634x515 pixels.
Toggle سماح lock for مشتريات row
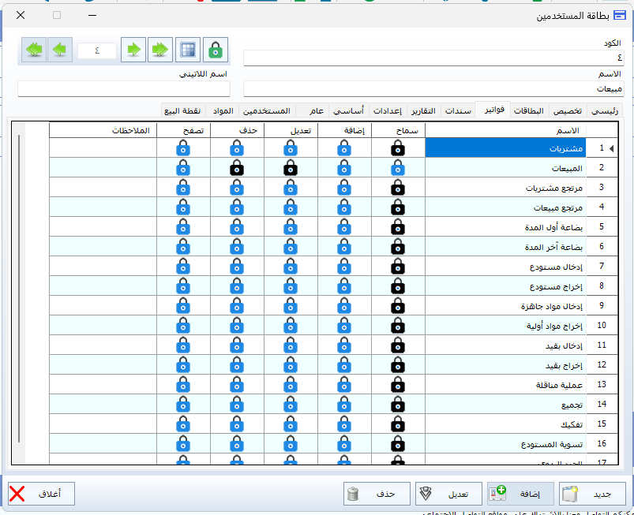398,147
